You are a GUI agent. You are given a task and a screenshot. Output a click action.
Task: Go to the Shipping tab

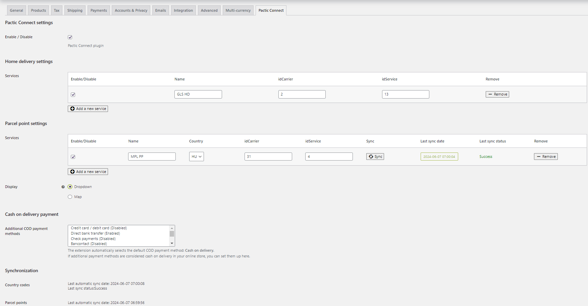[x=75, y=10]
